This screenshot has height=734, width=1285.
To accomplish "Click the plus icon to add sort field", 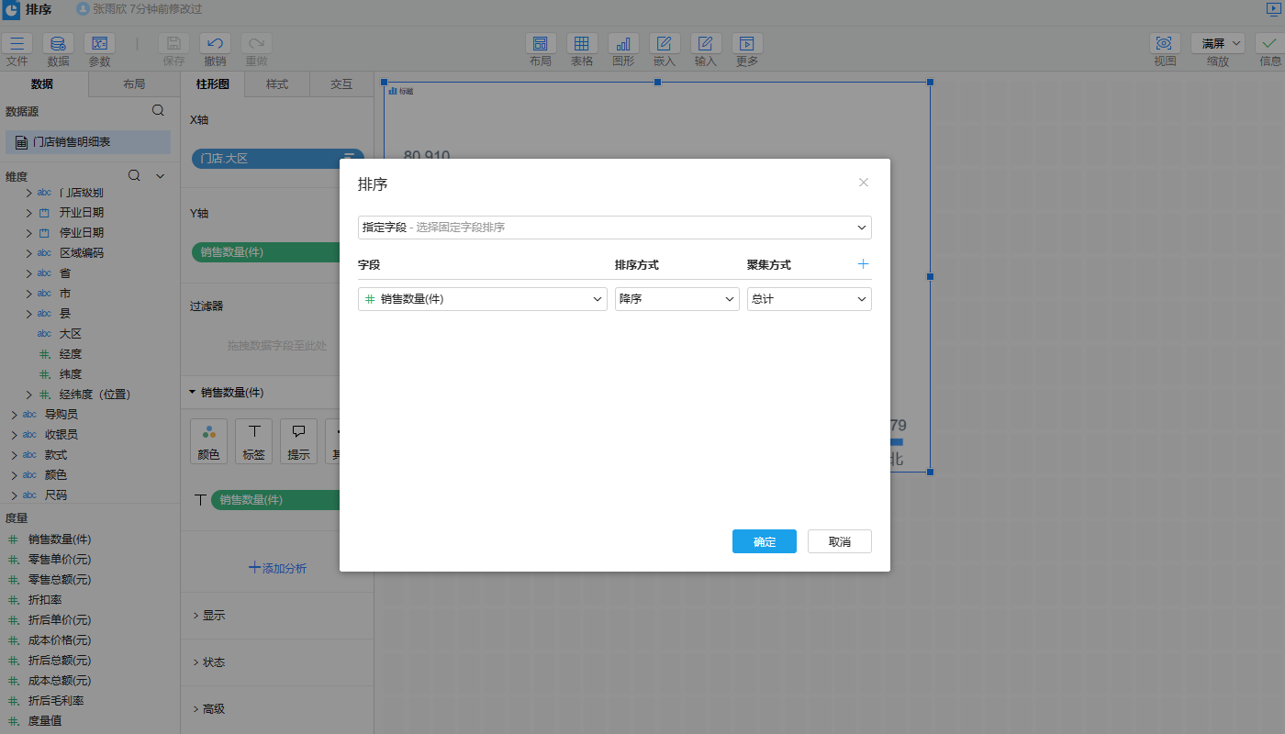I will tap(863, 264).
